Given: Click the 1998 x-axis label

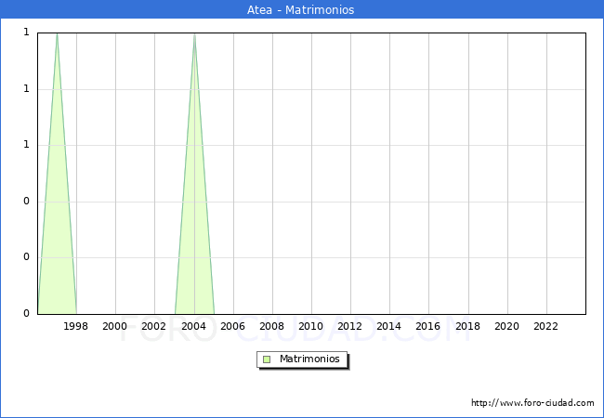Looking at the screenshot, I should (76, 326).
